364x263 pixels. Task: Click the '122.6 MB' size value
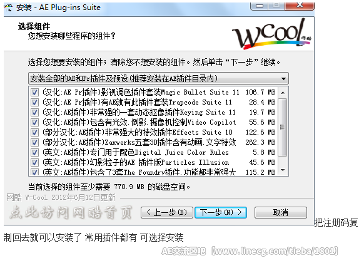(260, 132)
